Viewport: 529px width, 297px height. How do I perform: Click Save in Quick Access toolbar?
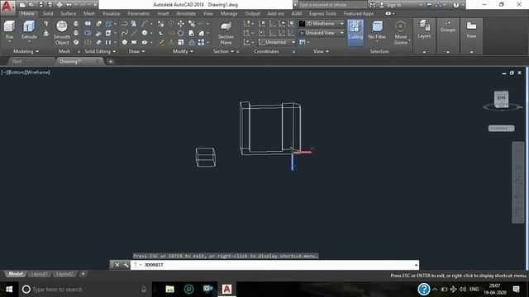(41, 5)
